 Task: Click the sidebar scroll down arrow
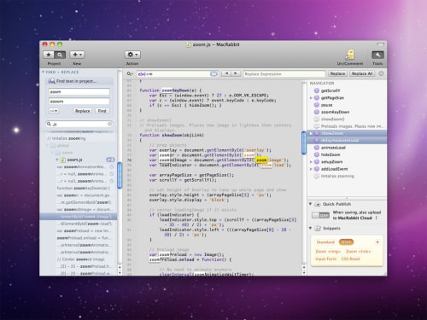pos(120,273)
